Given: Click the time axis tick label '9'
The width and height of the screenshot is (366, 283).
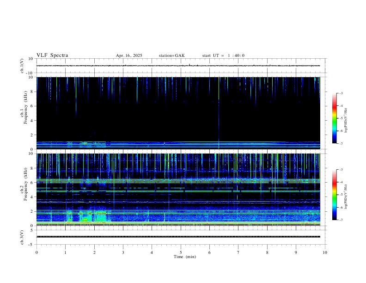Looking at the screenshot, I should 296,252.
